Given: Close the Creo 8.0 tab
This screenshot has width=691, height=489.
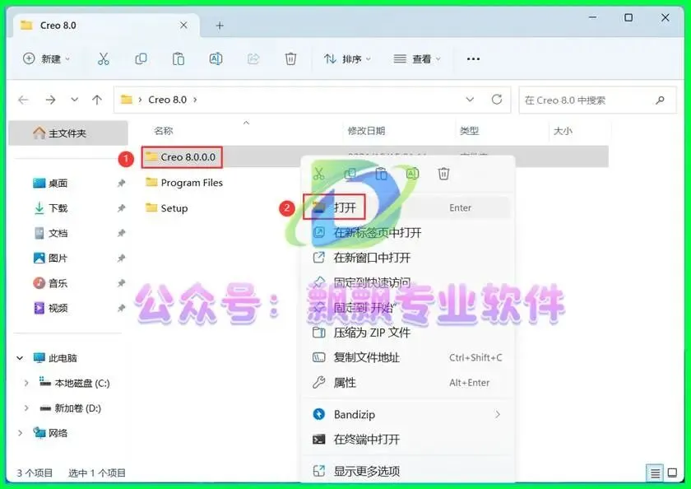Looking at the screenshot, I should (x=183, y=26).
